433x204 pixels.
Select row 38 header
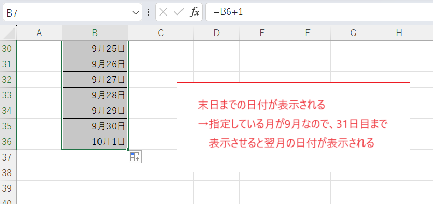(x=8, y=173)
